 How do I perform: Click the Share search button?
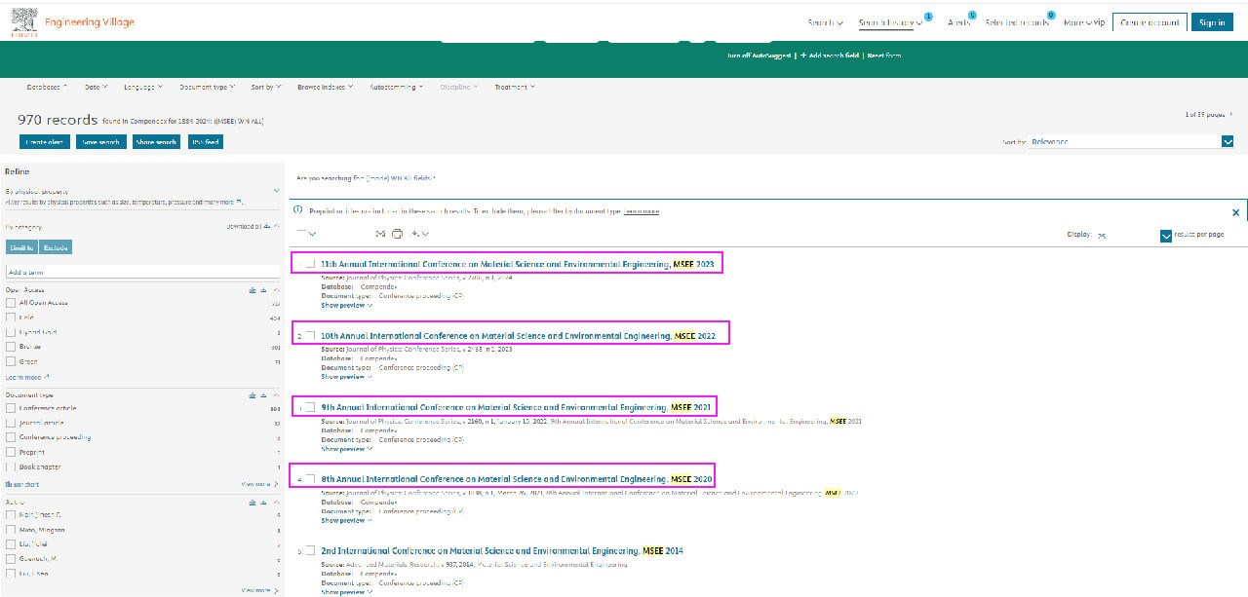pyautogui.click(x=156, y=142)
